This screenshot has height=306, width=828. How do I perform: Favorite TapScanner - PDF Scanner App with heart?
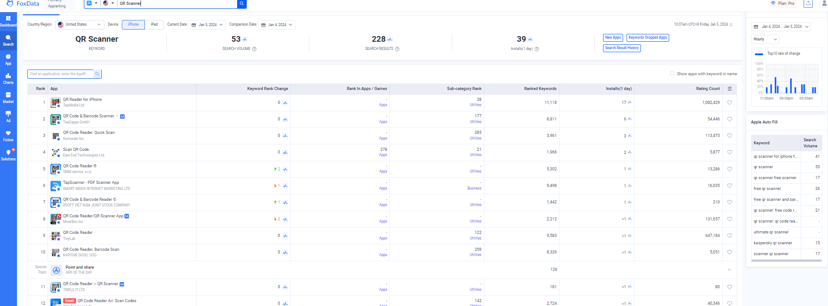[730, 186]
